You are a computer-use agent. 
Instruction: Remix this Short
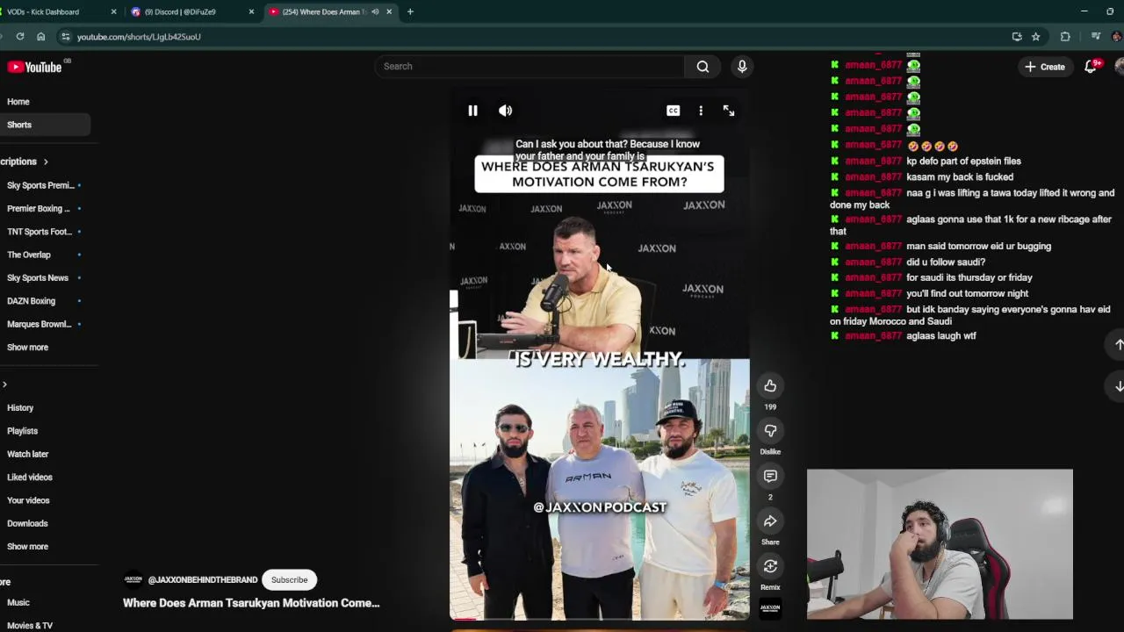click(x=770, y=566)
